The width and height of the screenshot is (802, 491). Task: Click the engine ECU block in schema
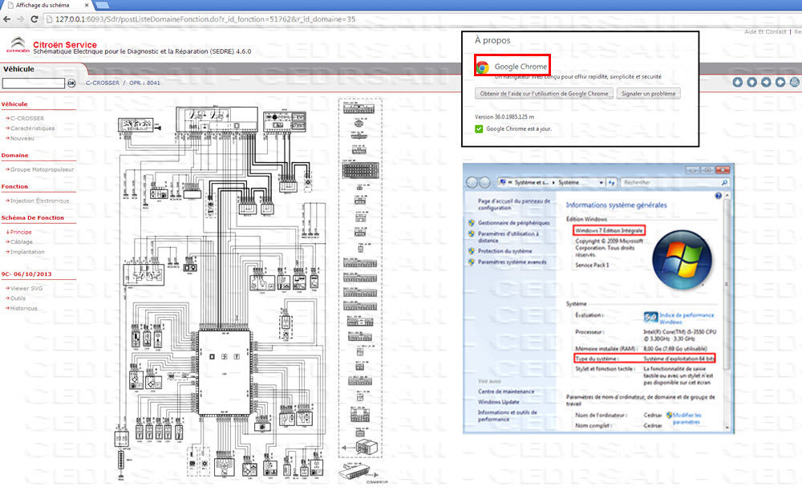tap(224, 373)
